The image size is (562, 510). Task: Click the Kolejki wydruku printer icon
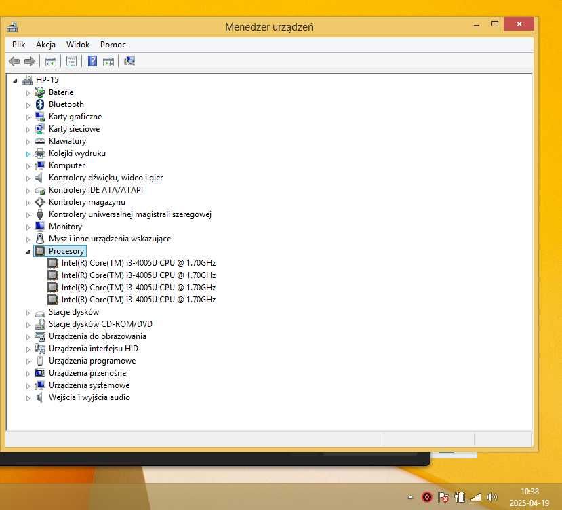40,153
